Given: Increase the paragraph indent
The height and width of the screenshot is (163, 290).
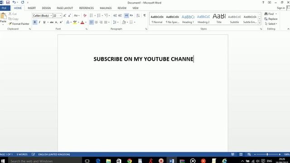Looking at the screenshot, I should [120, 15].
